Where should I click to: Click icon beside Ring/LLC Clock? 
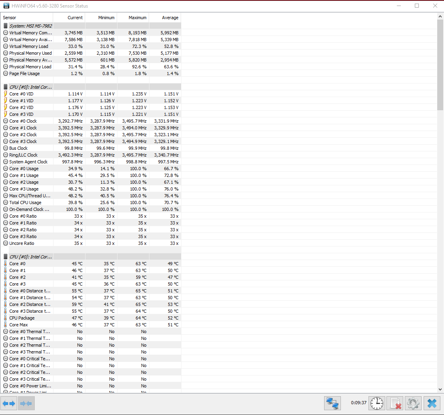pos(5,155)
